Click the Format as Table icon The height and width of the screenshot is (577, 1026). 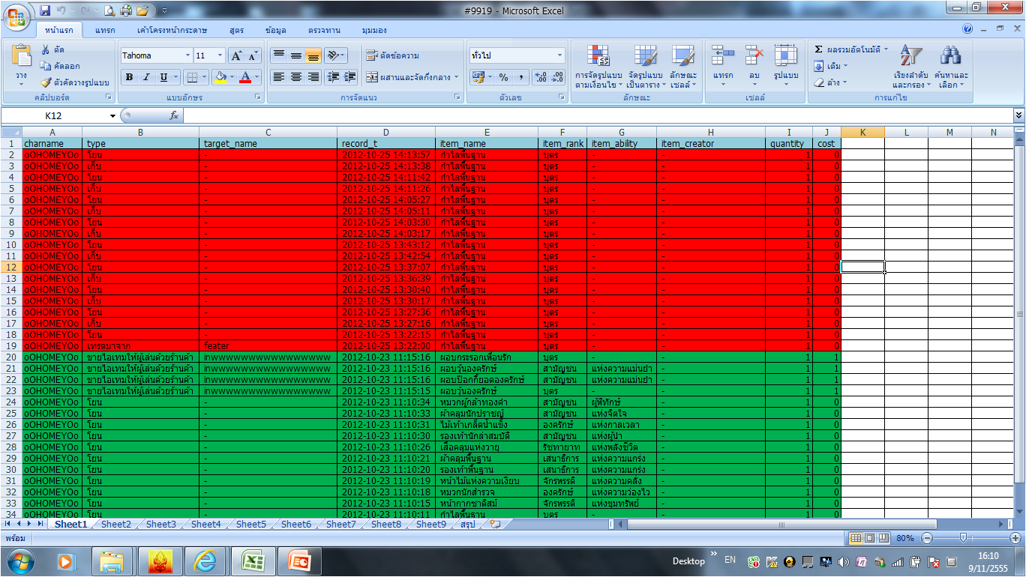(645, 67)
